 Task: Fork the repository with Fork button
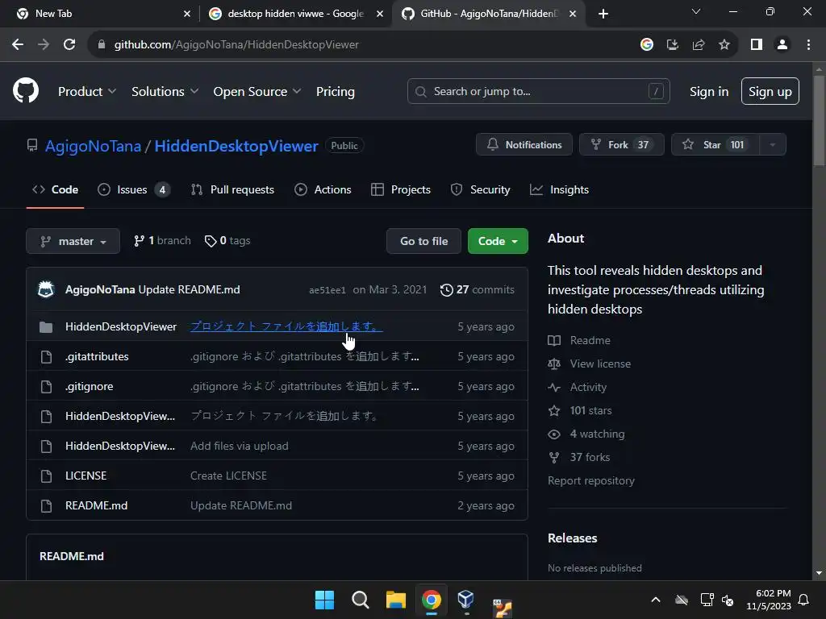(x=622, y=145)
